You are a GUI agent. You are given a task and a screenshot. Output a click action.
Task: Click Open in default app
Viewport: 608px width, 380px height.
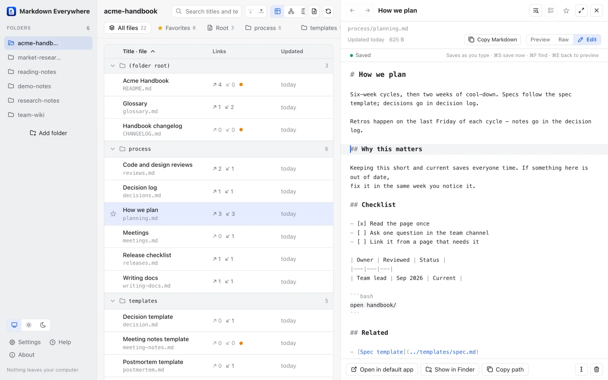(x=382, y=369)
